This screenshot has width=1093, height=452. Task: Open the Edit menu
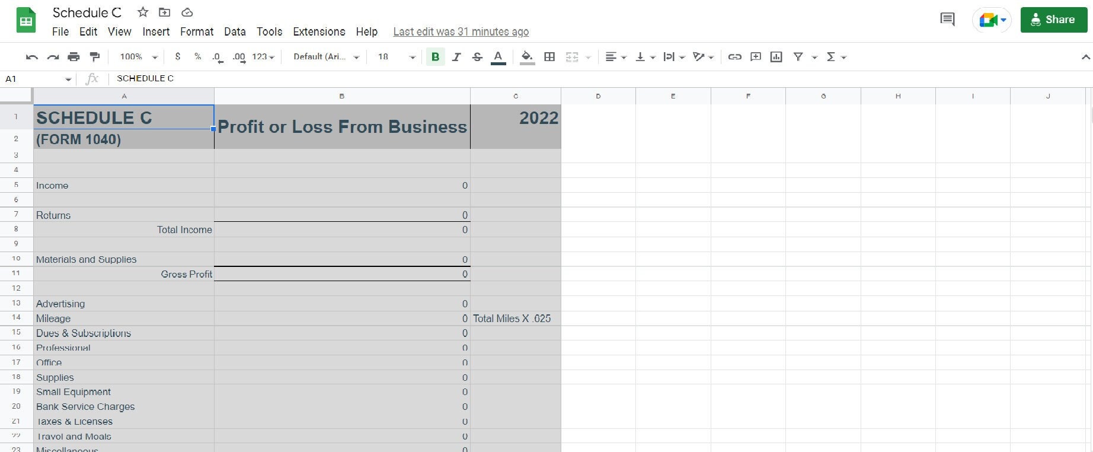tap(88, 32)
